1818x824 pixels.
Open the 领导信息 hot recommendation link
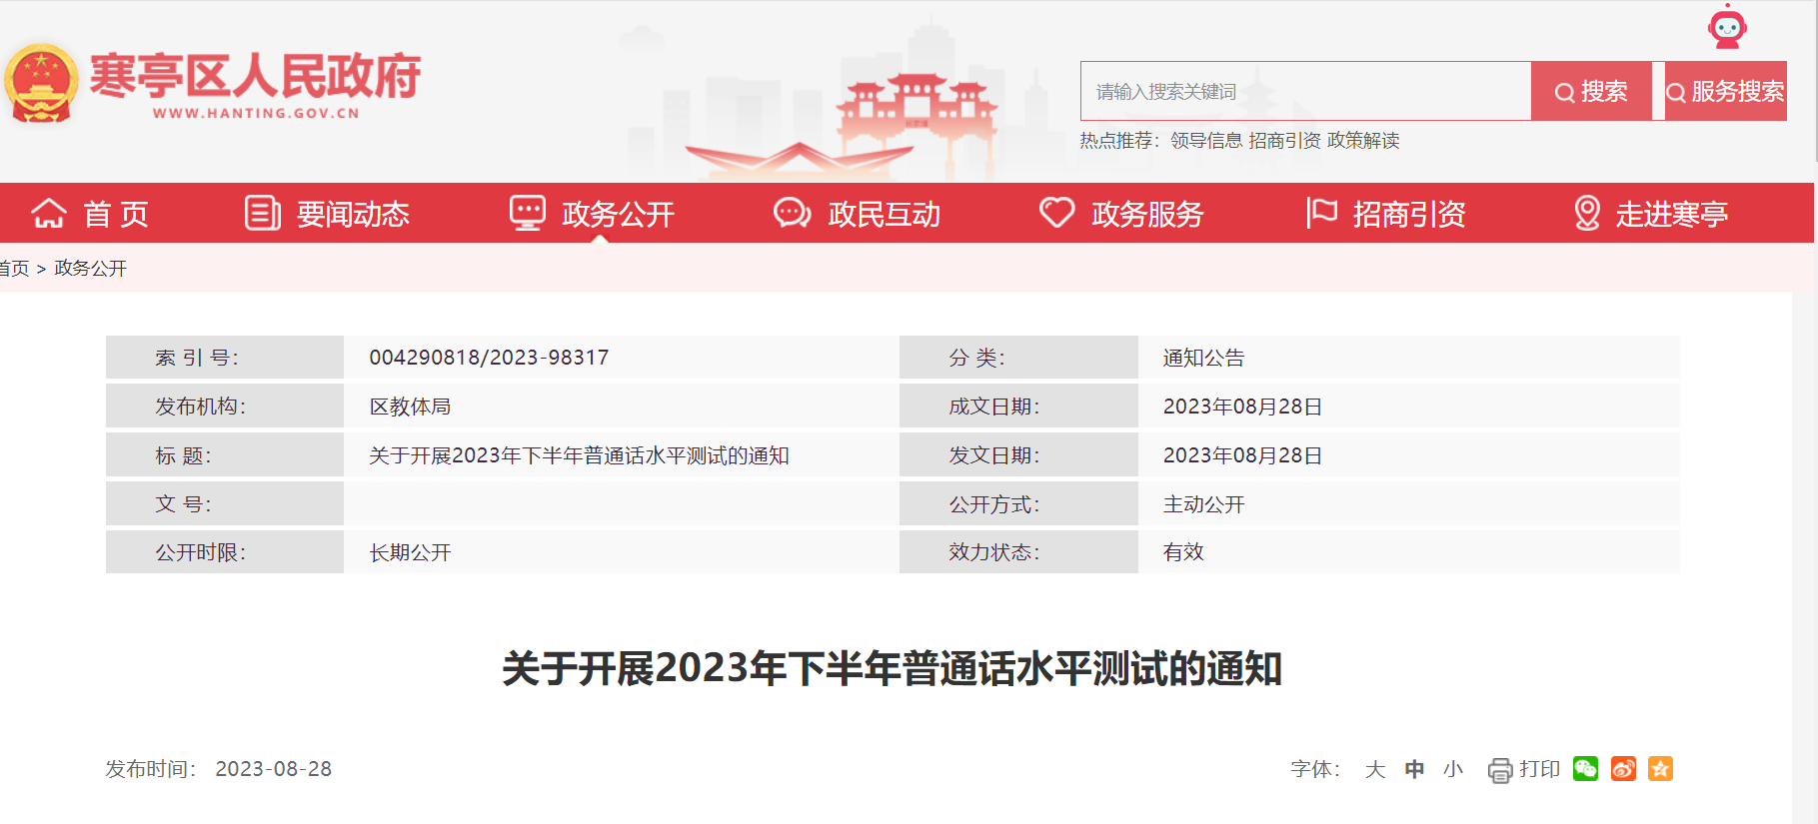(1206, 141)
